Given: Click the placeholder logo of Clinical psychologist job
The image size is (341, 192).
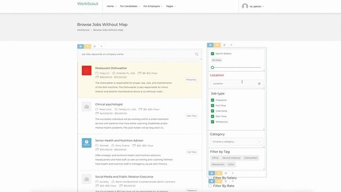Looking at the screenshot, I should (86, 107).
